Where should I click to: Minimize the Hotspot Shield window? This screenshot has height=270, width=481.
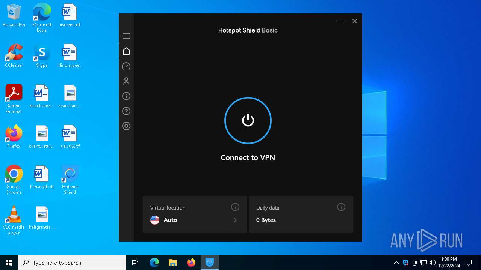click(x=340, y=21)
